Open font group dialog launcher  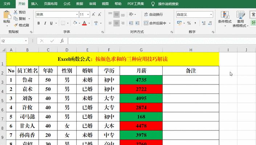tap(102, 32)
